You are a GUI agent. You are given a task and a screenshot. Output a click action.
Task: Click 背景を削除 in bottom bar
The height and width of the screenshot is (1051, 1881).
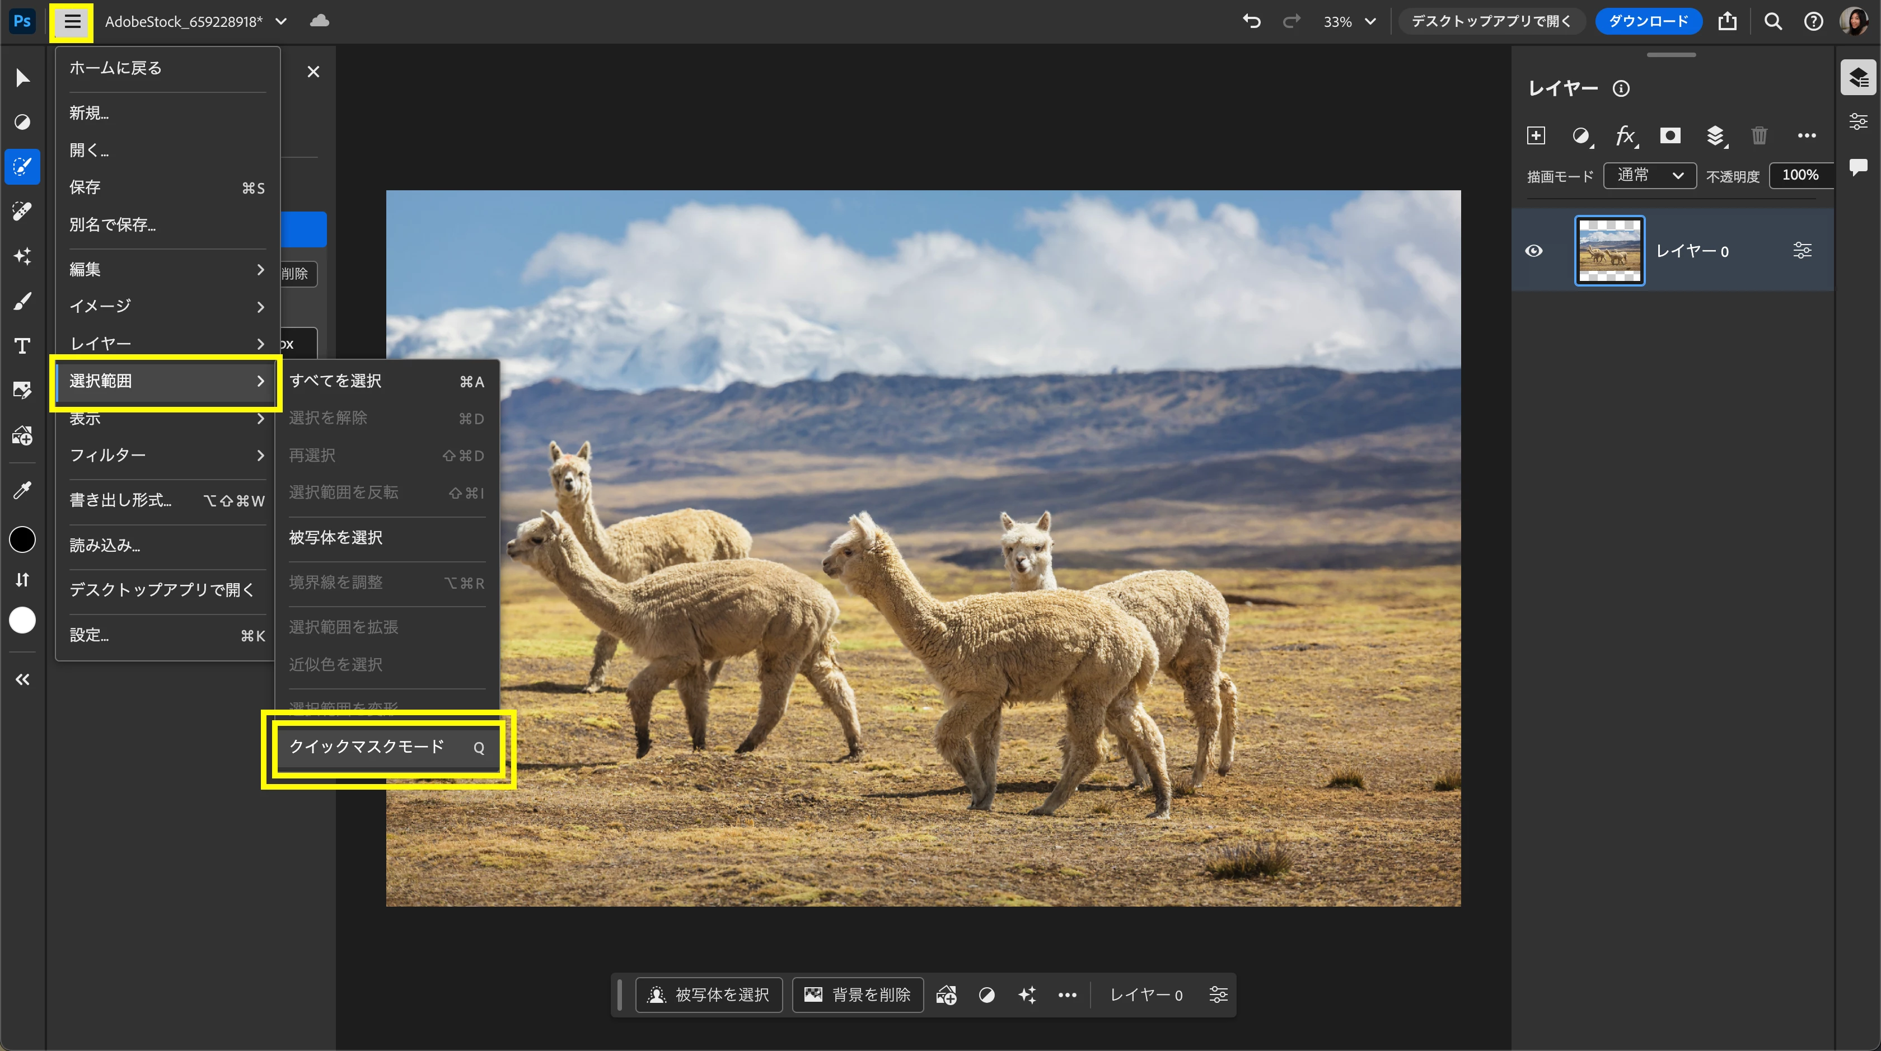tap(858, 995)
